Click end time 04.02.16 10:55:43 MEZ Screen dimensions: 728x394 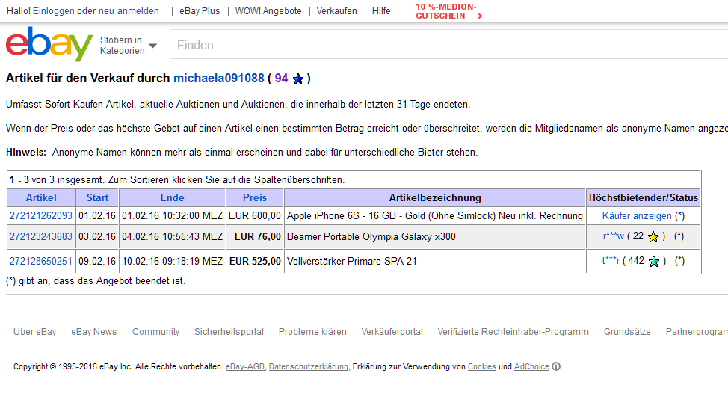pyautogui.click(x=172, y=236)
